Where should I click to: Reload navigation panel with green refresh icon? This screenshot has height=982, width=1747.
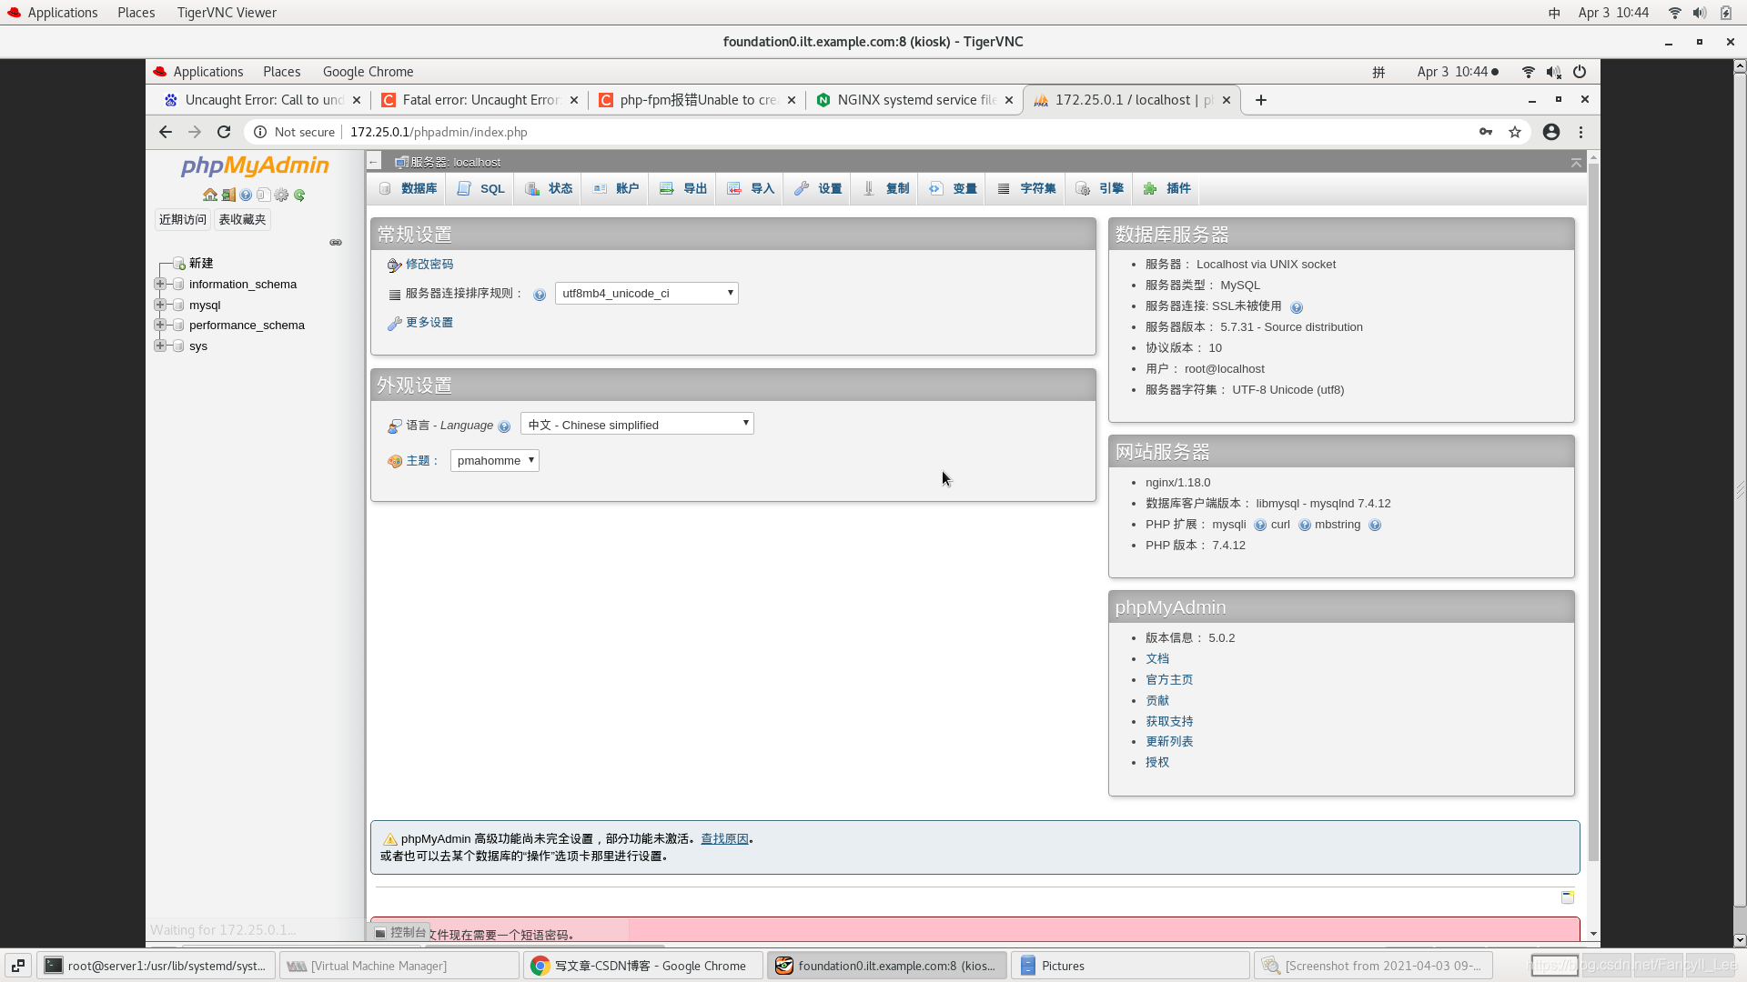[299, 195]
